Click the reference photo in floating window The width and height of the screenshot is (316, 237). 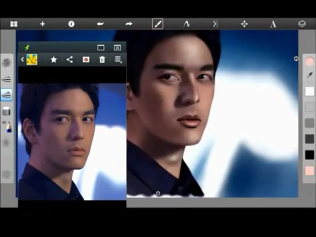click(72, 142)
